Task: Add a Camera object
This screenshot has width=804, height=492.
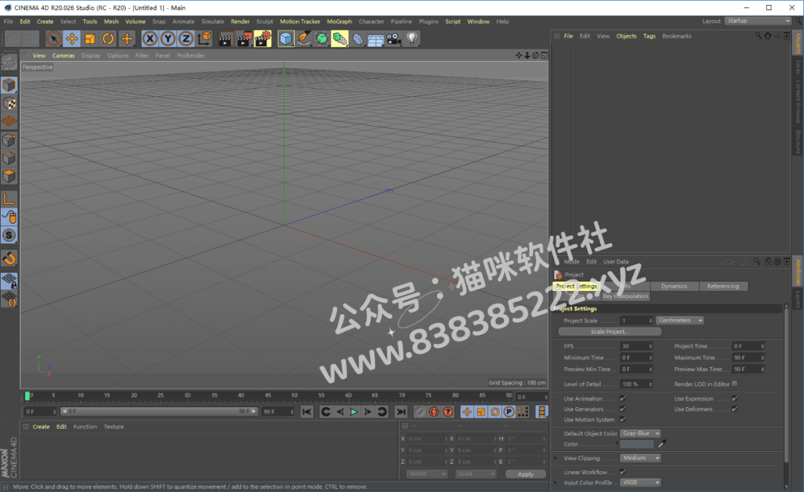Action: point(394,39)
